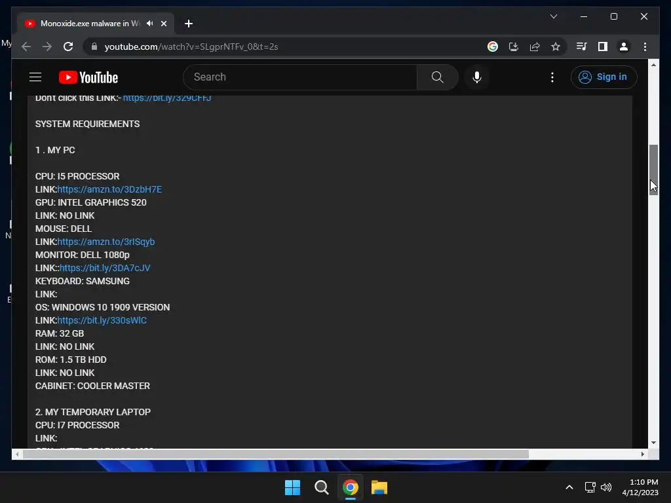Open the Windows Start menu
The height and width of the screenshot is (503, 671).
click(292, 487)
